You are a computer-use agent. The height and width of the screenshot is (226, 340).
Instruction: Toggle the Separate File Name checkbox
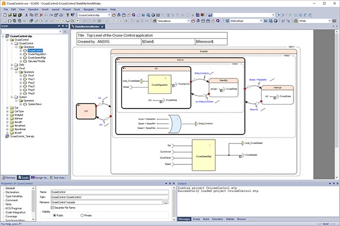pyautogui.click(x=52, y=207)
